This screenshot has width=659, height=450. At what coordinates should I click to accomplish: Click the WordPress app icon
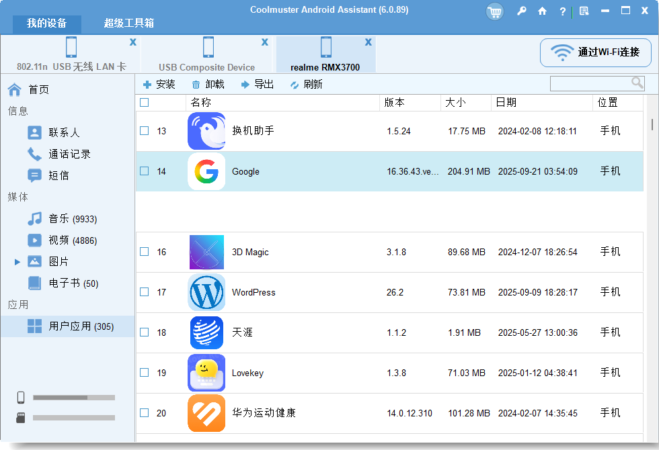(x=206, y=292)
